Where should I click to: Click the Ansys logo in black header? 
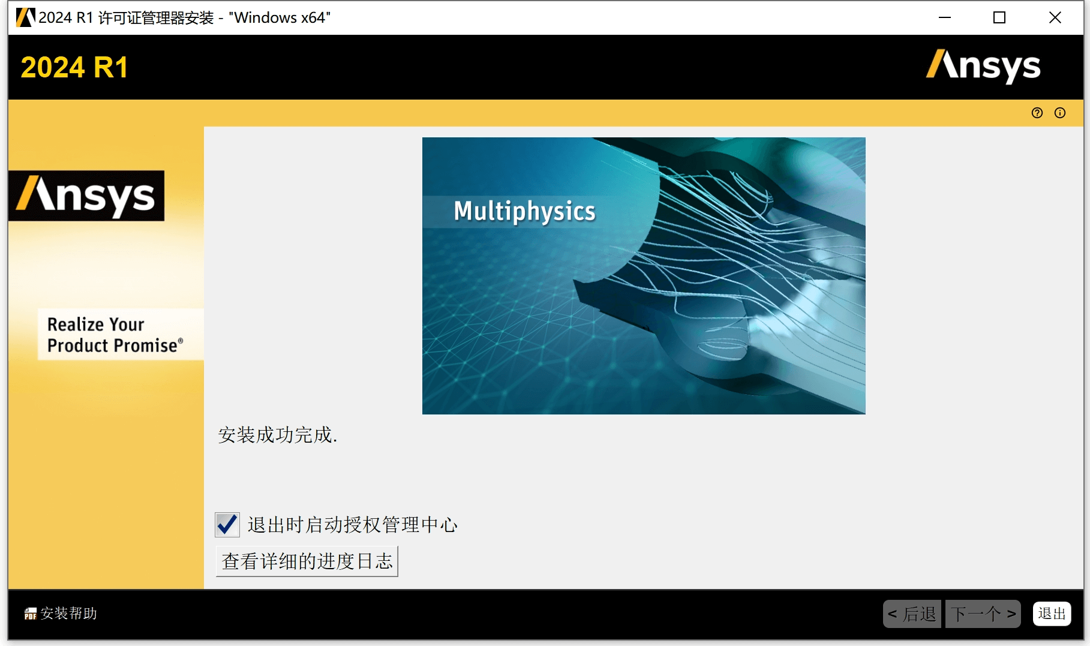tap(983, 66)
